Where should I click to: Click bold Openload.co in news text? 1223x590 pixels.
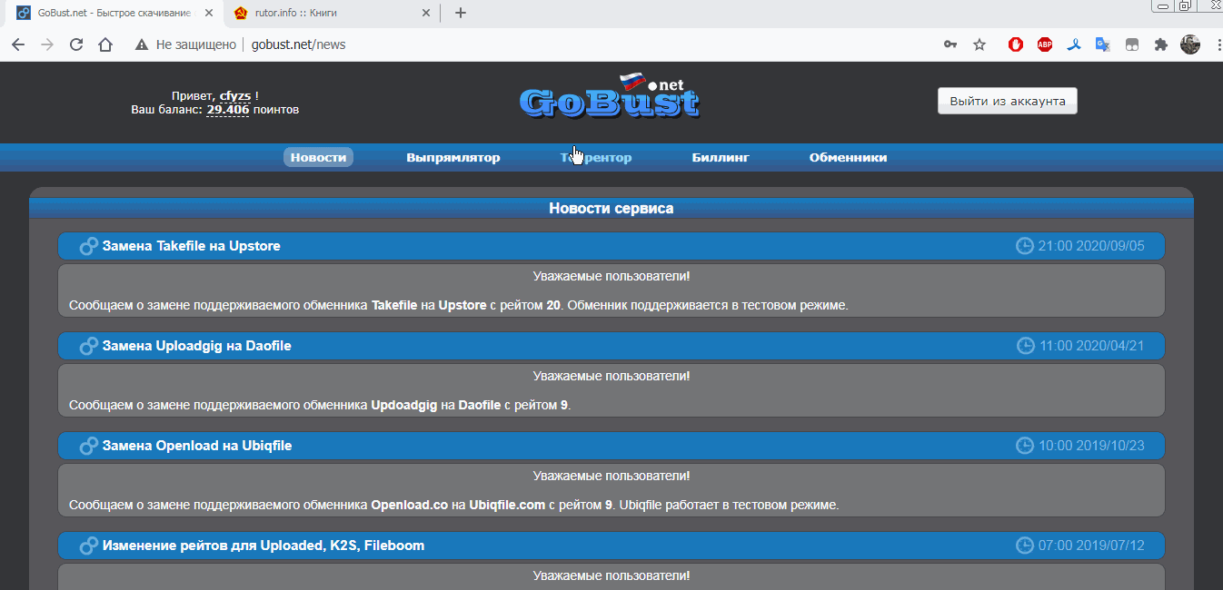pos(410,506)
